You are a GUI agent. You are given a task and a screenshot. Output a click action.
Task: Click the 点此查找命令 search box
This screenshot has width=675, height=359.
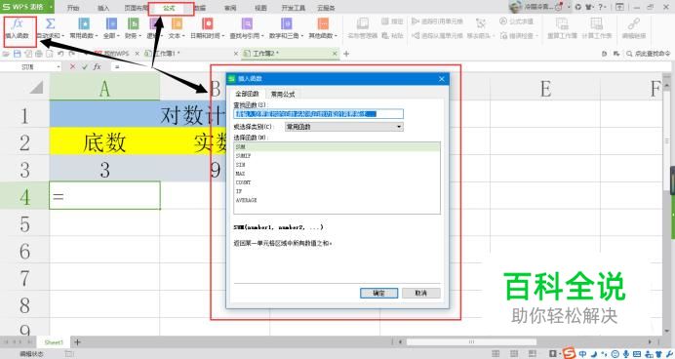pos(650,54)
